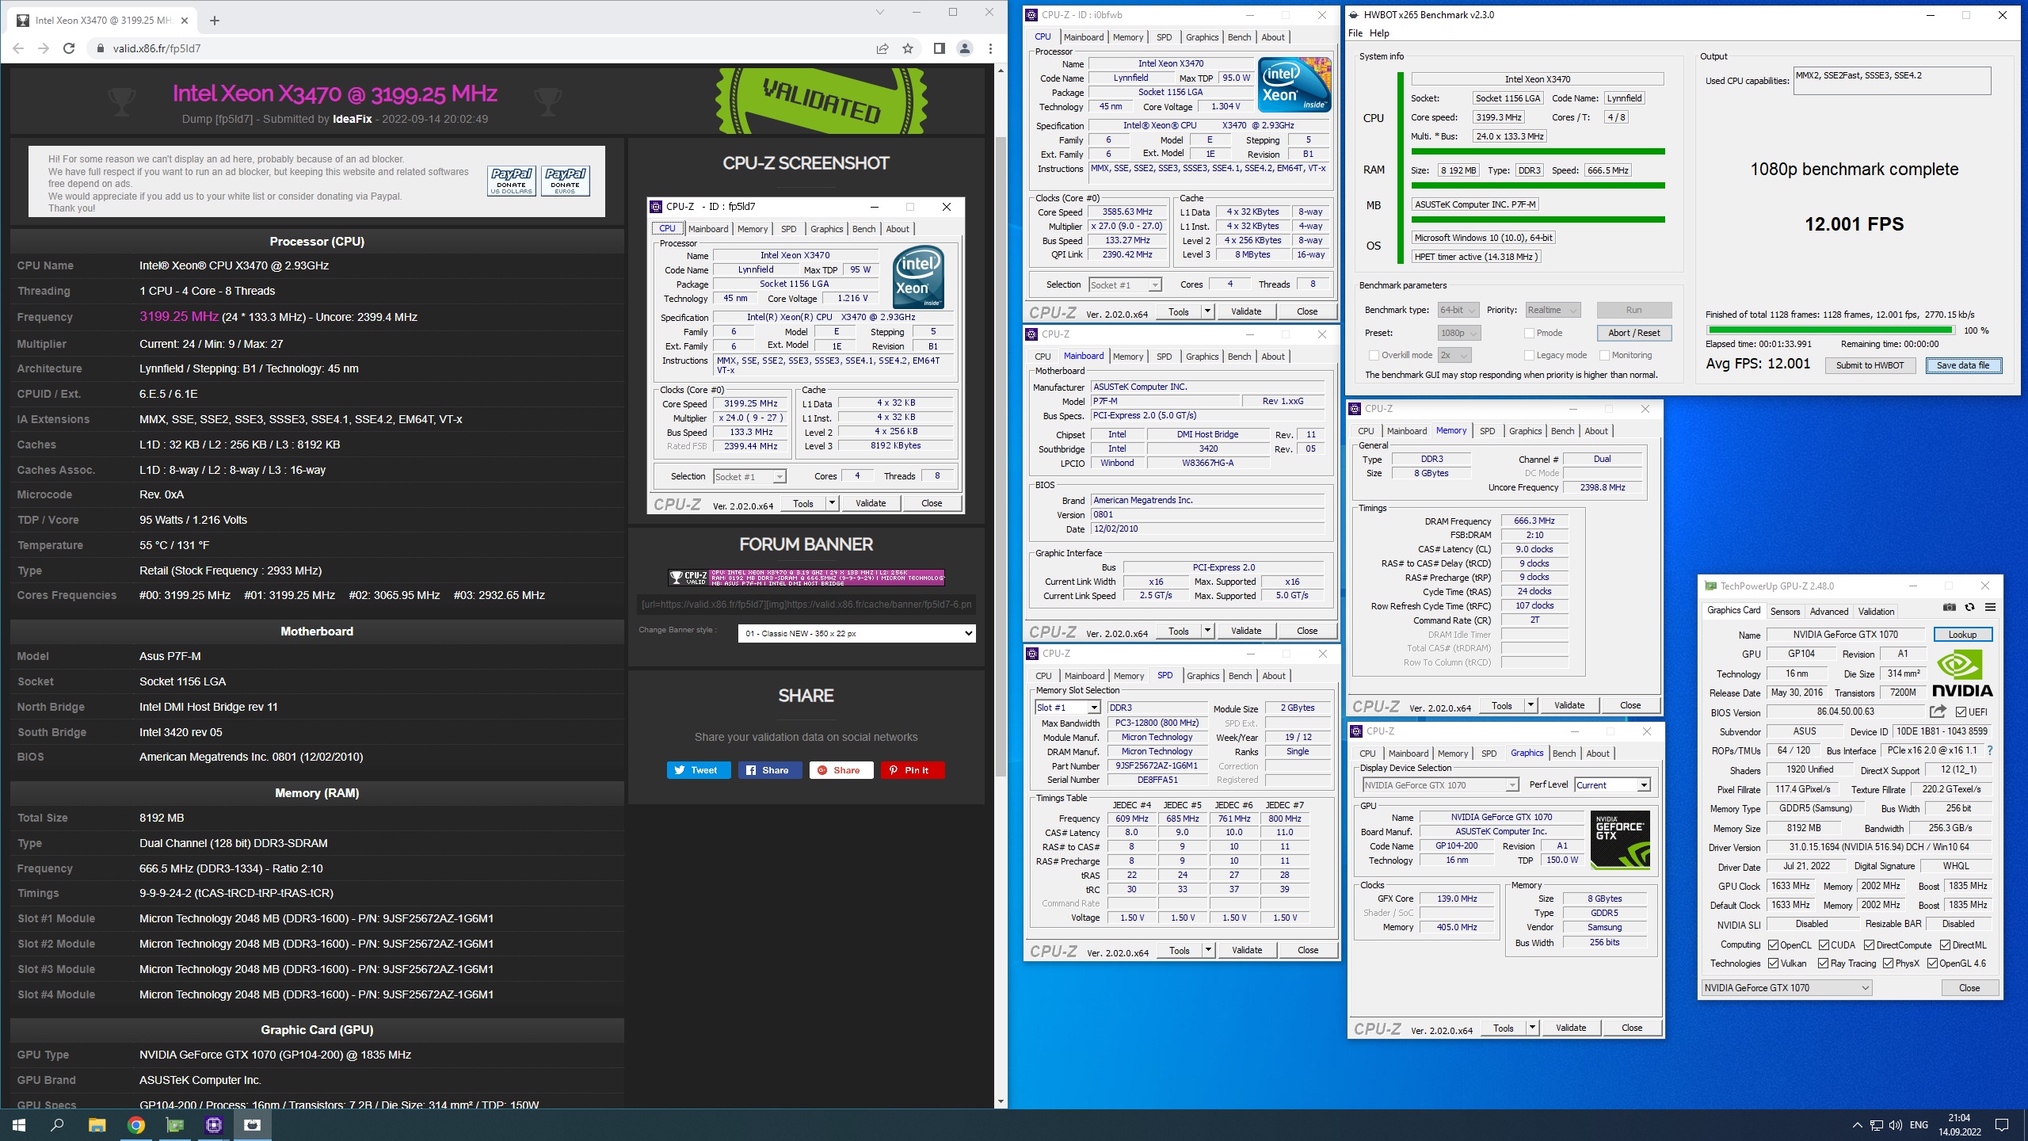2028x1141 pixels.
Task: Click the Pin it share button
Action: tap(912, 770)
